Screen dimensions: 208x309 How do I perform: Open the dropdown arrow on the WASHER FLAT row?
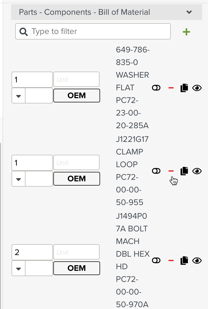18,95
